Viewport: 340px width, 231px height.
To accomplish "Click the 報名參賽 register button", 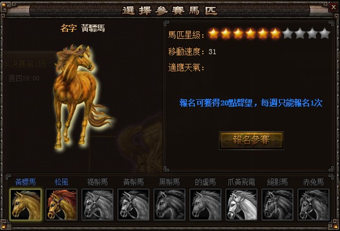I will pyautogui.click(x=251, y=140).
